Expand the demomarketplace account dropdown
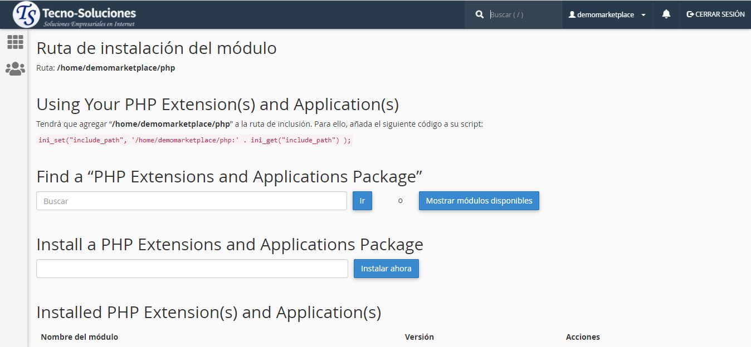Screen dimensions: 751x347 point(606,15)
